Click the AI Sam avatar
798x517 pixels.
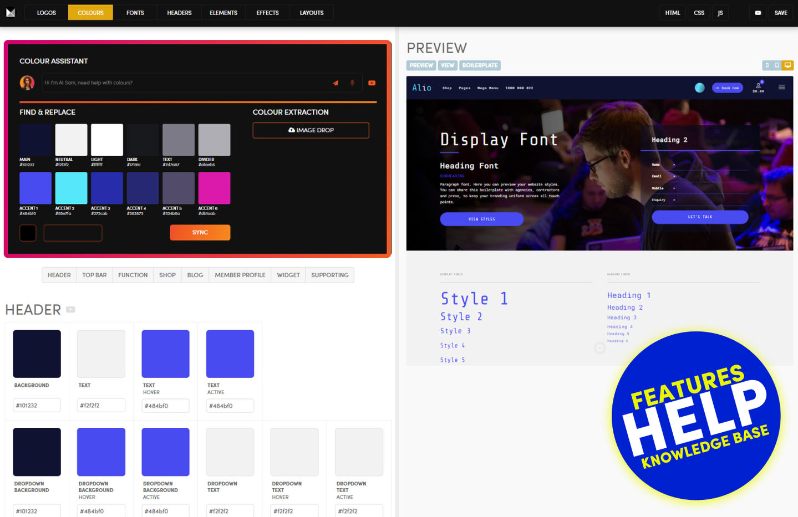27,83
